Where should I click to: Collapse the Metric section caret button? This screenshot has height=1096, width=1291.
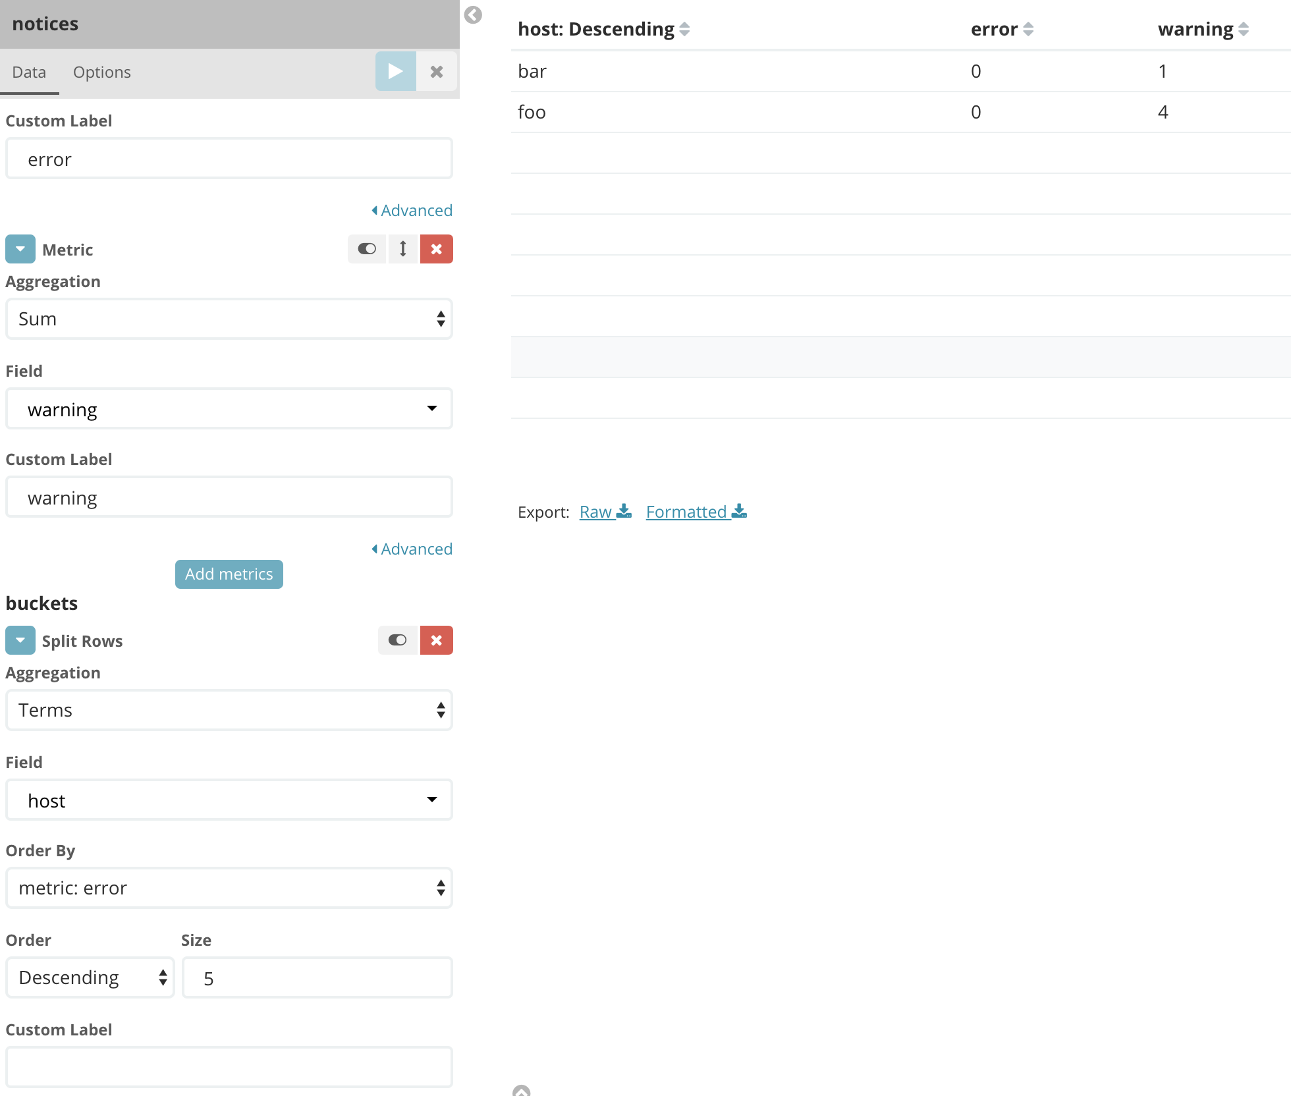[20, 250]
